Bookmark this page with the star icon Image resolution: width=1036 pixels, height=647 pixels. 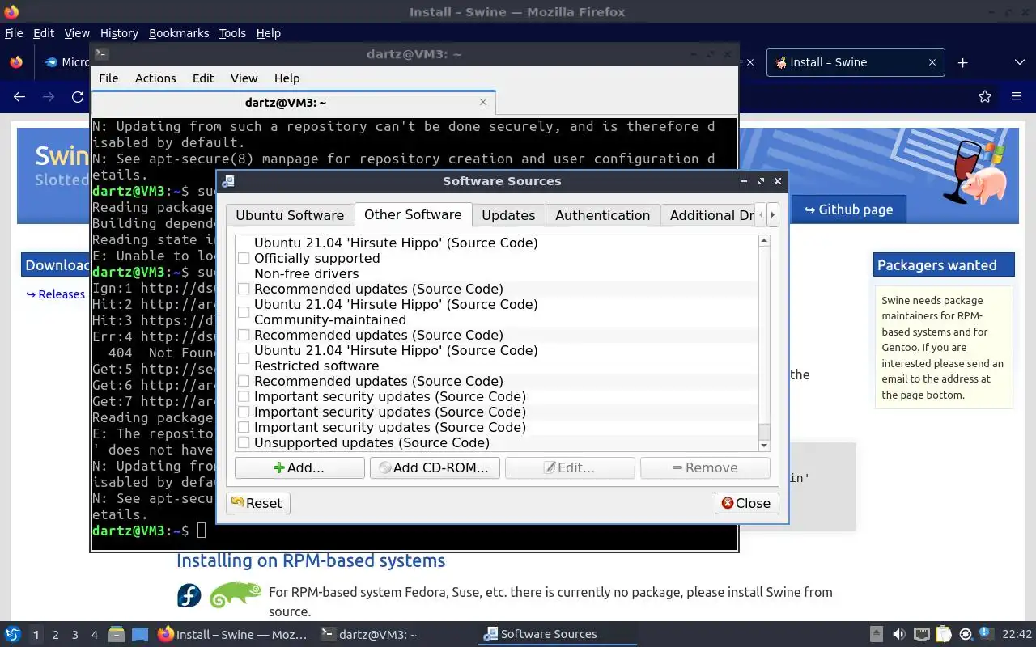pos(985,97)
